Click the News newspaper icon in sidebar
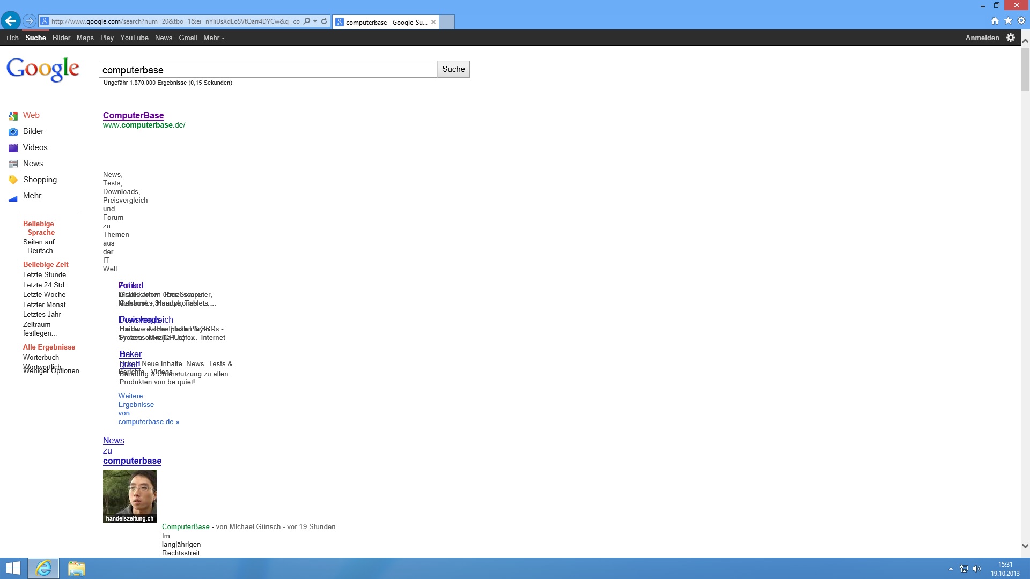 point(13,164)
